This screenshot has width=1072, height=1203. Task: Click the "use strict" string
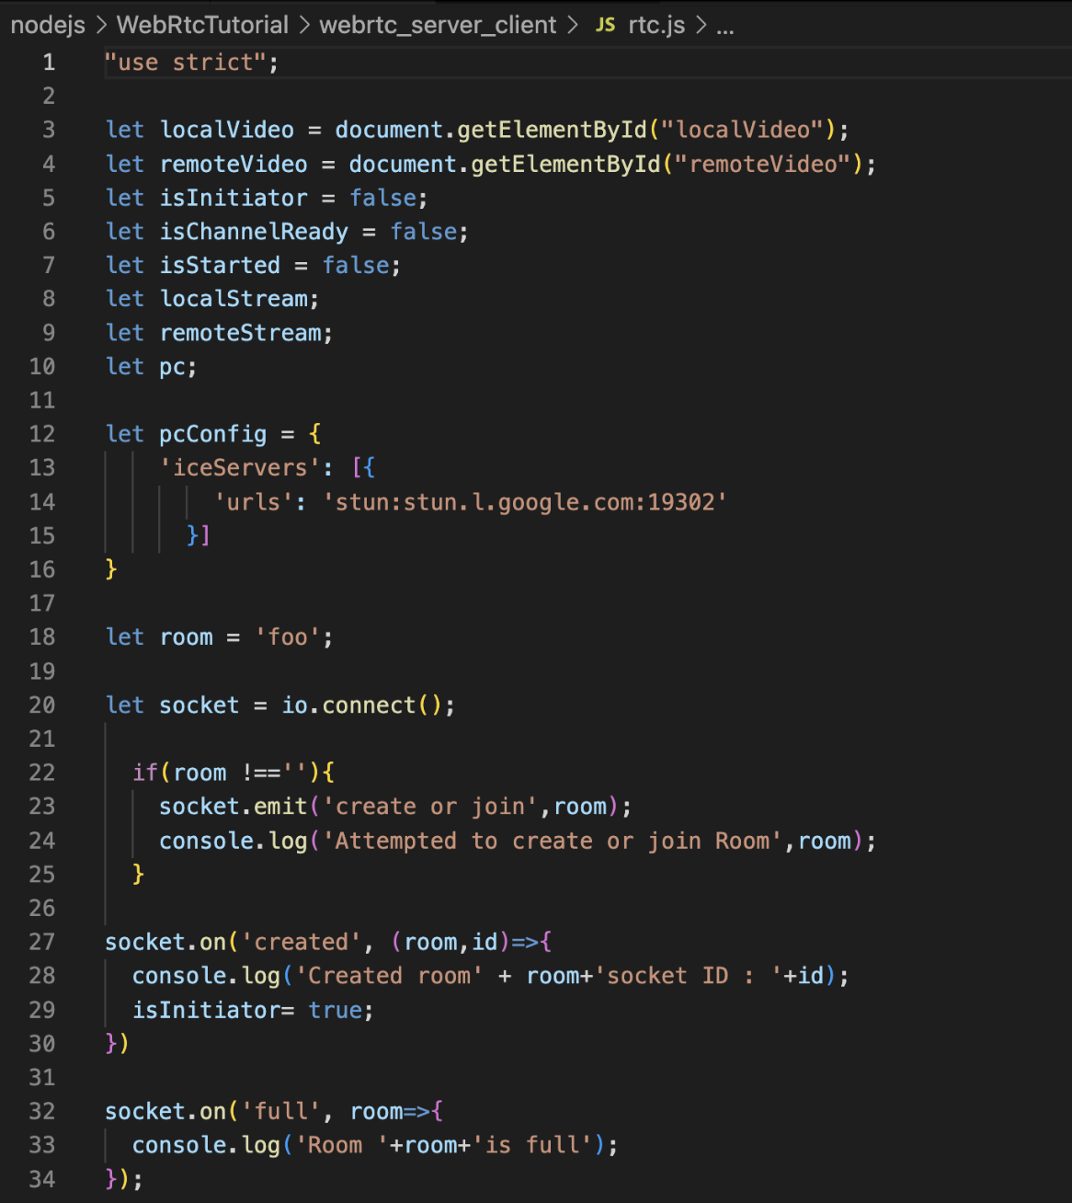[186, 63]
